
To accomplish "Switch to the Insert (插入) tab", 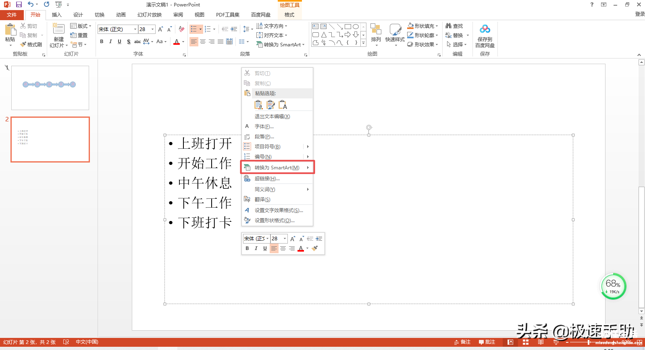I will coord(57,15).
